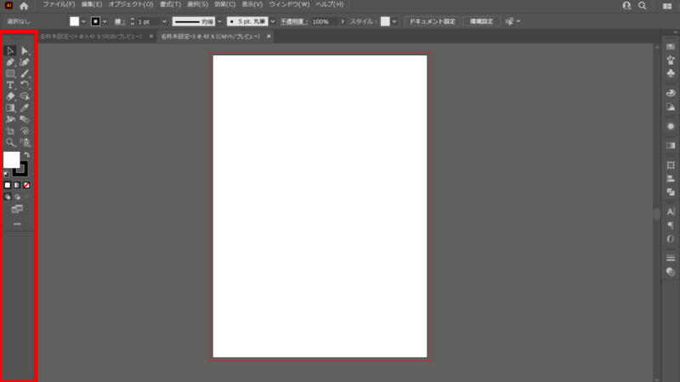Set paint mode to Gradient
The height and width of the screenshot is (382, 680).
17,185
